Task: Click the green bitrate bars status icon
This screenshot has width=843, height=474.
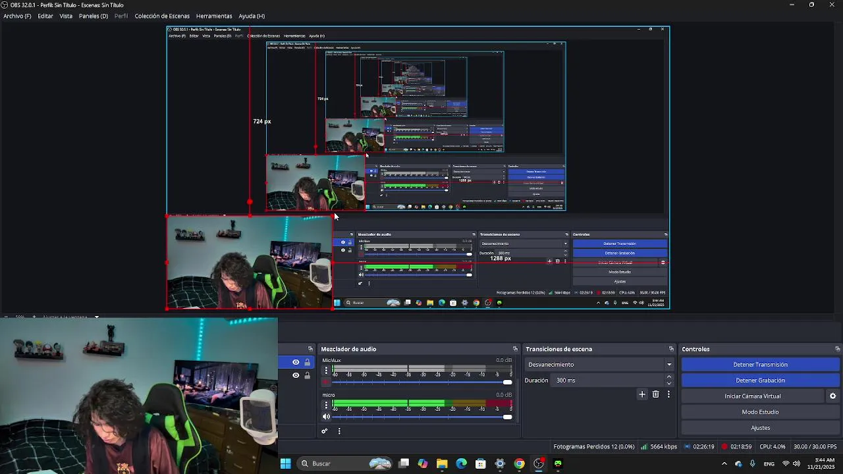Action: tap(643, 446)
